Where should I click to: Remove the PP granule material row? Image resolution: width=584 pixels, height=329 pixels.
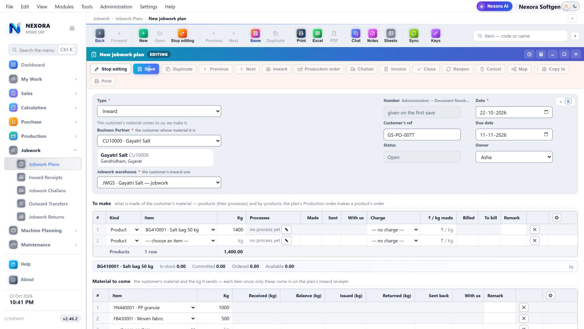pyautogui.click(x=524, y=308)
